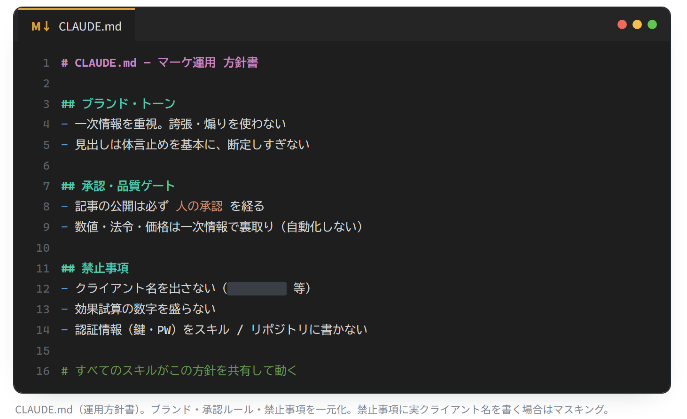The image size is (687, 419).
Task: Click comment 'すべてのスキルがこの方針を共有して動く'
Action: click(x=186, y=371)
